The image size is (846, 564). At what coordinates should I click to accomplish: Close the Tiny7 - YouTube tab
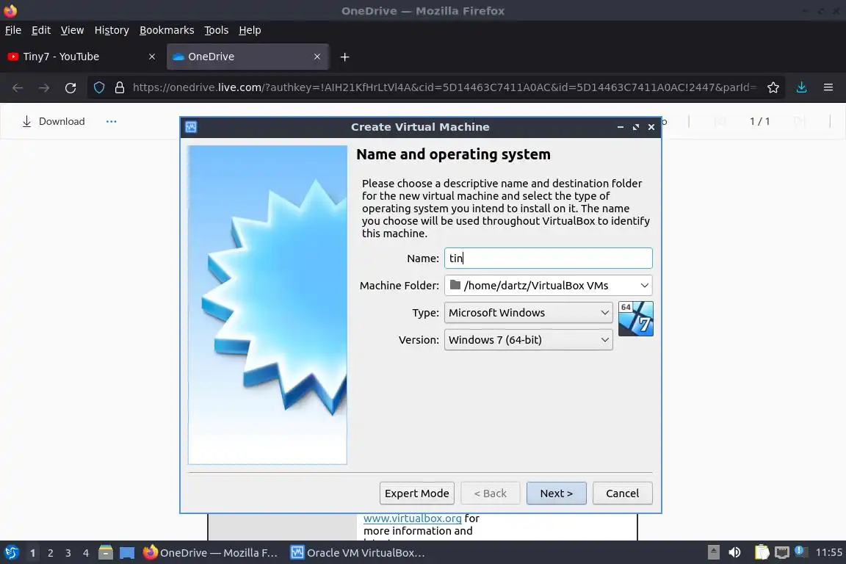(x=152, y=57)
